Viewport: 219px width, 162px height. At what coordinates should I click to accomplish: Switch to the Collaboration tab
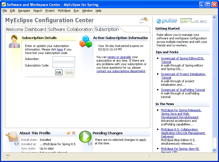80,29
